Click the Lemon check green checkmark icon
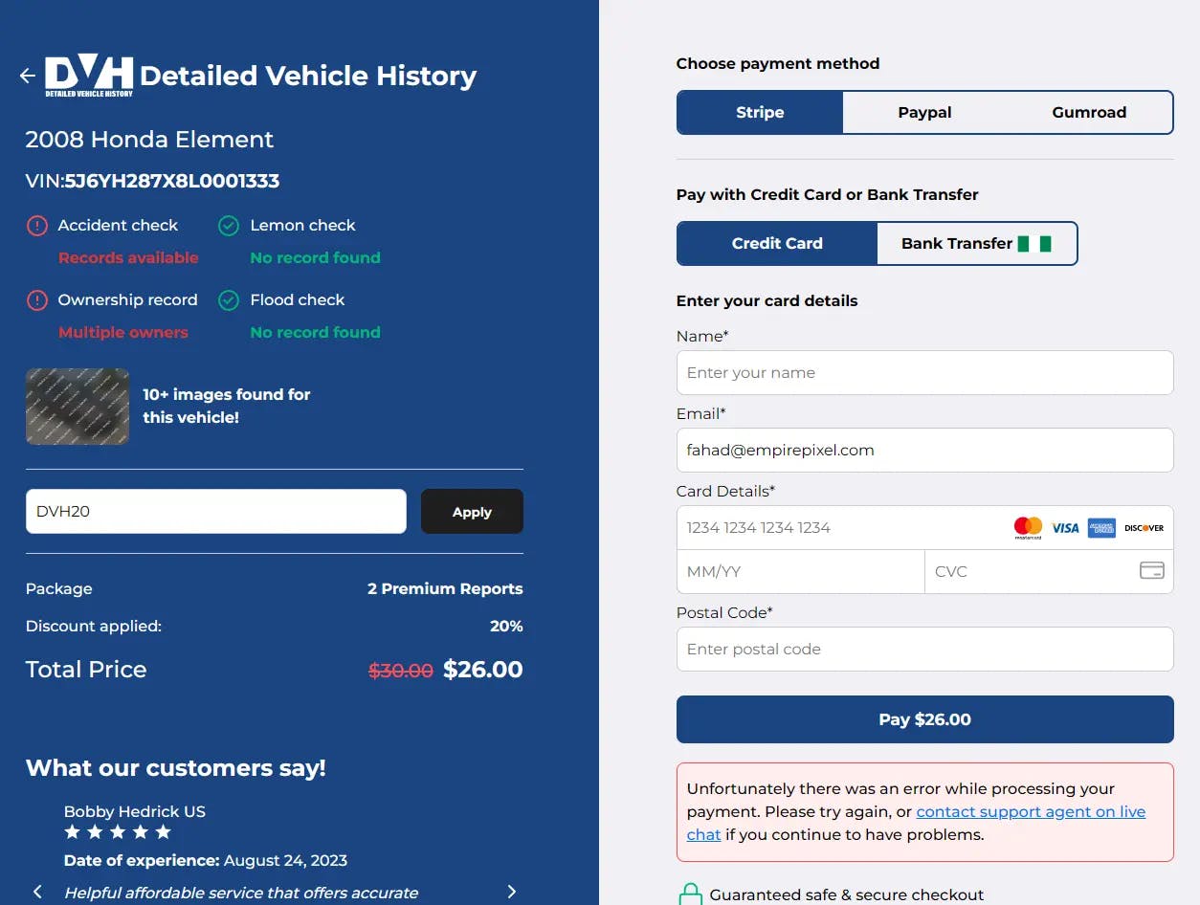 point(229,226)
